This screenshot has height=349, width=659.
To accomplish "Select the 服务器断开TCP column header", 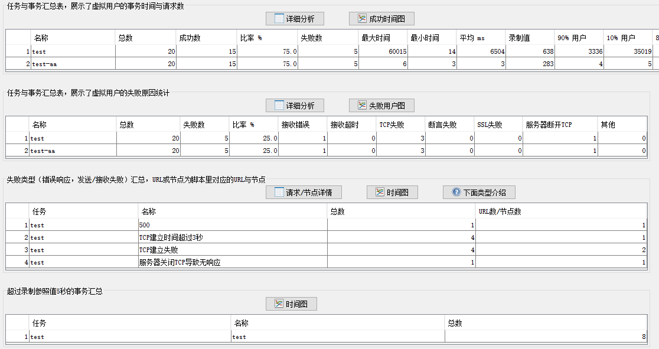I will (x=549, y=125).
